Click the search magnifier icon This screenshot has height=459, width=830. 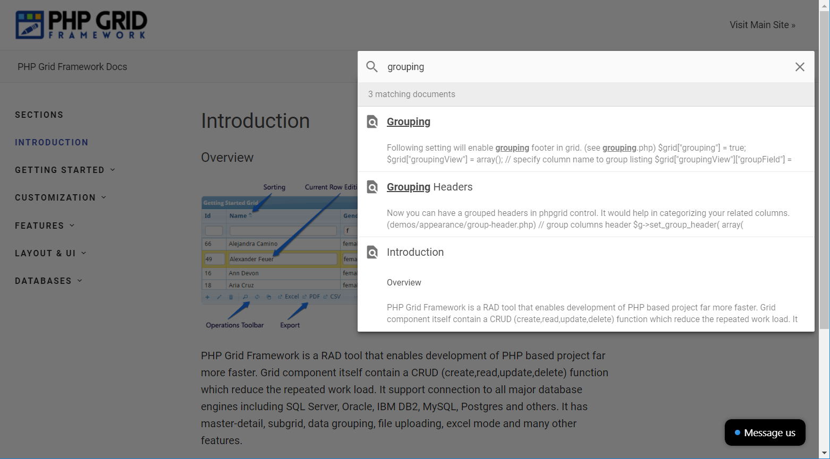click(x=372, y=67)
